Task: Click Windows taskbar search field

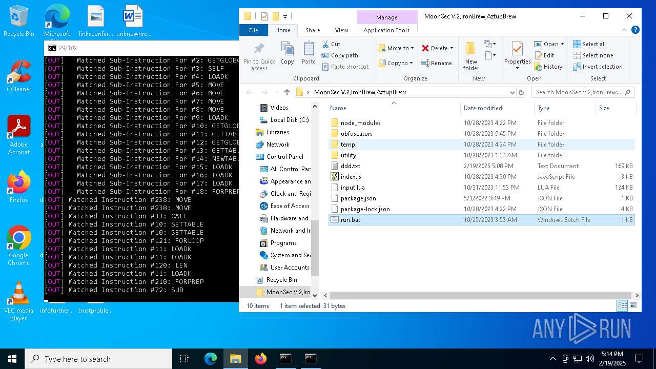Action: click(98, 359)
